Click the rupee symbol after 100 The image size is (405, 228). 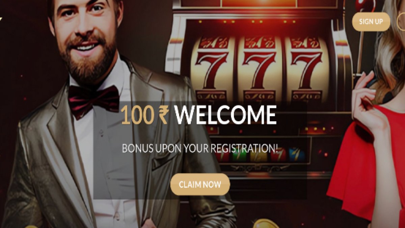(x=164, y=116)
